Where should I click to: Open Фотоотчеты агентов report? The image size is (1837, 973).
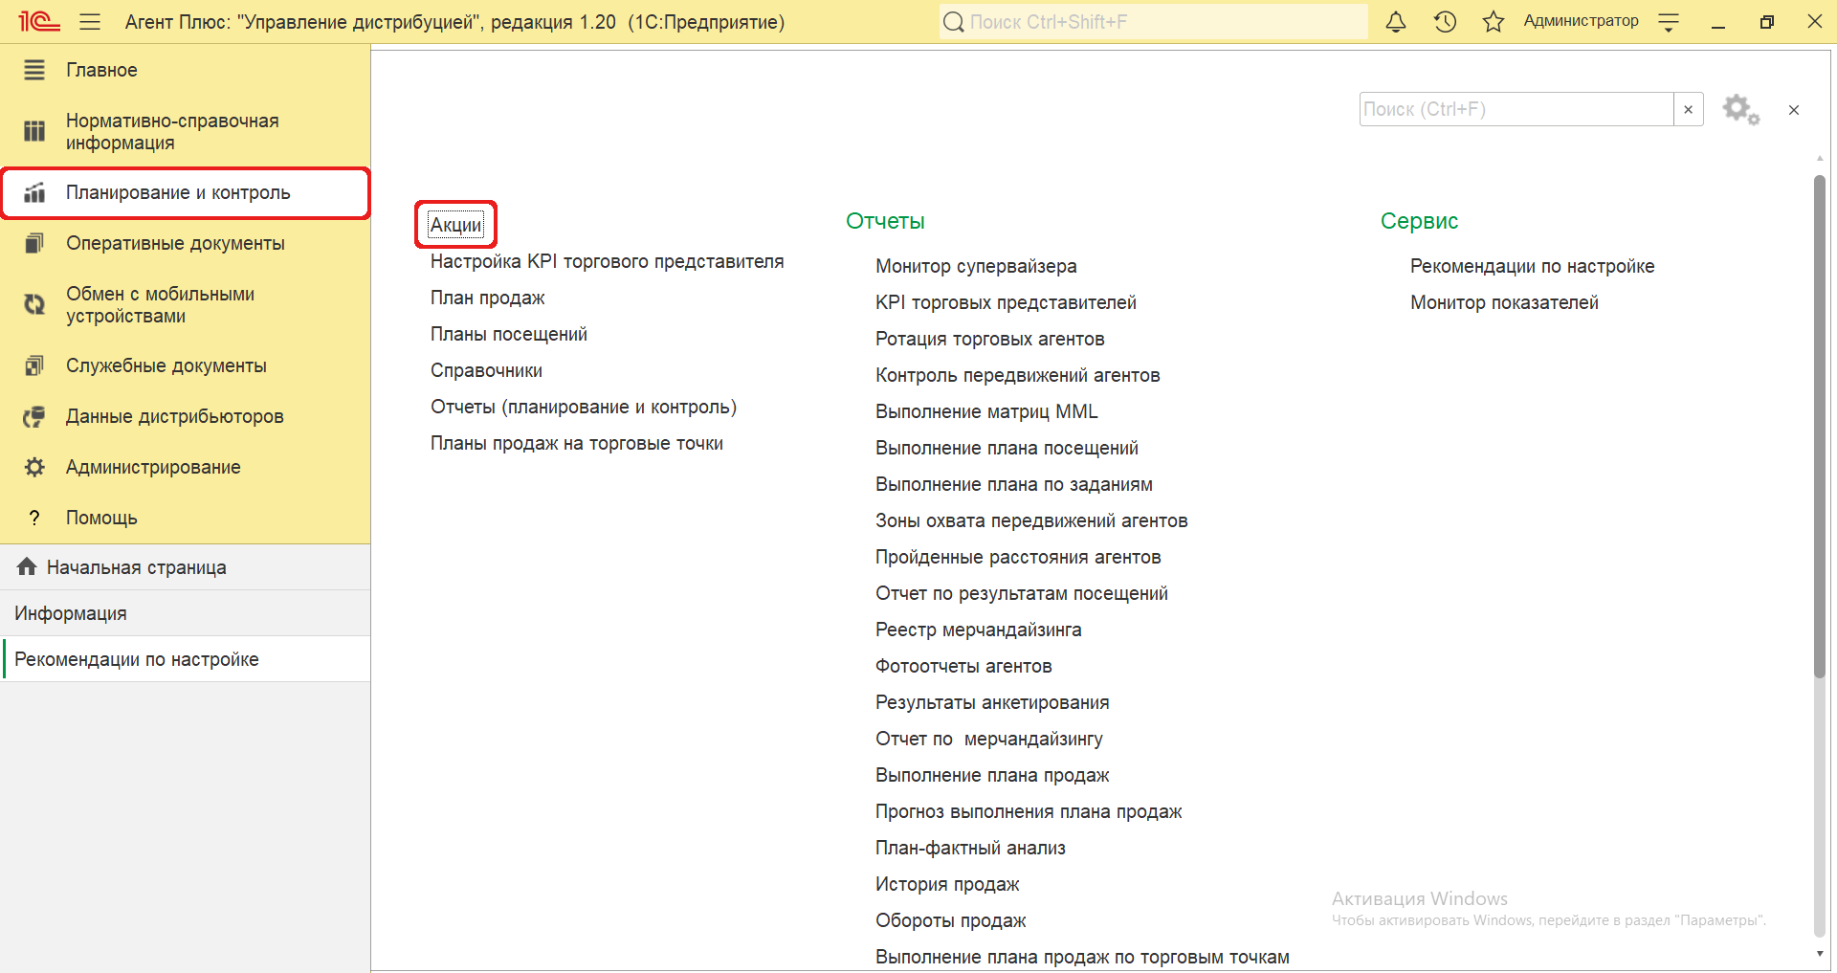pos(963,666)
